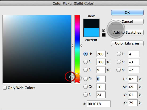
Task: Click Add to Swatches button
Action: point(127,32)
